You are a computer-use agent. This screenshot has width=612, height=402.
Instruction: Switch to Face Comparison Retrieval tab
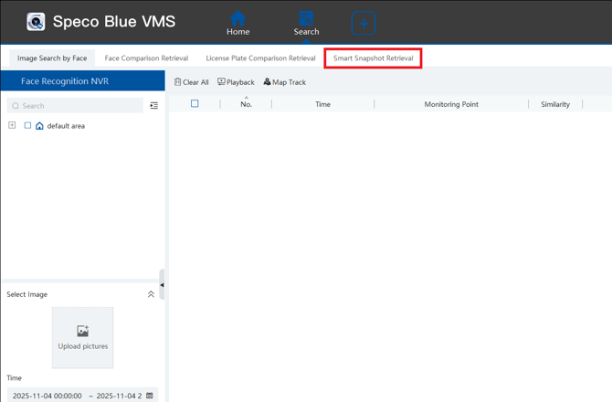146,58
